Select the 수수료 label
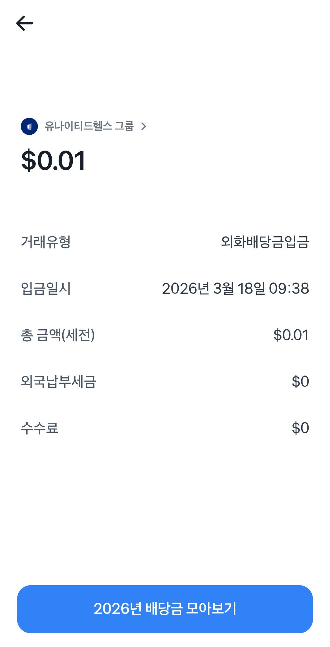The height and width of the screenshot is (647, 330). (x=39, y=428)
